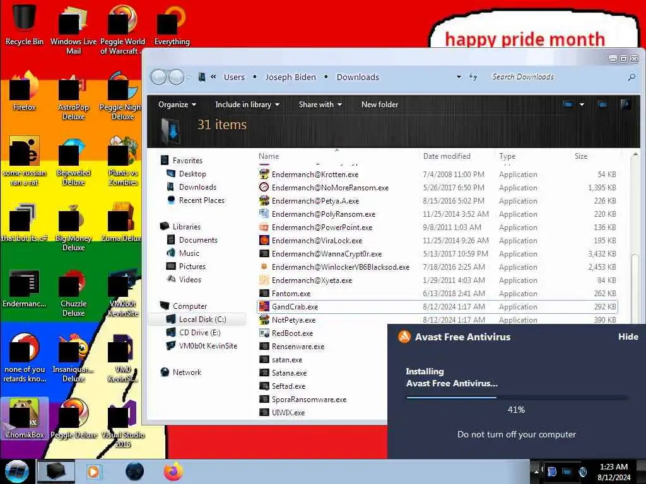Open Firefox from the taskbar
Screen dimensions: 646x484
[x=173, y=471]
